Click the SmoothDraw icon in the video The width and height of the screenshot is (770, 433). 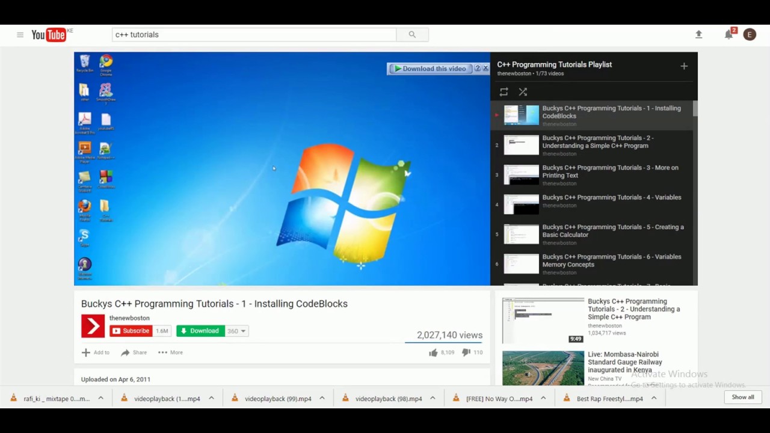[106, 94]
